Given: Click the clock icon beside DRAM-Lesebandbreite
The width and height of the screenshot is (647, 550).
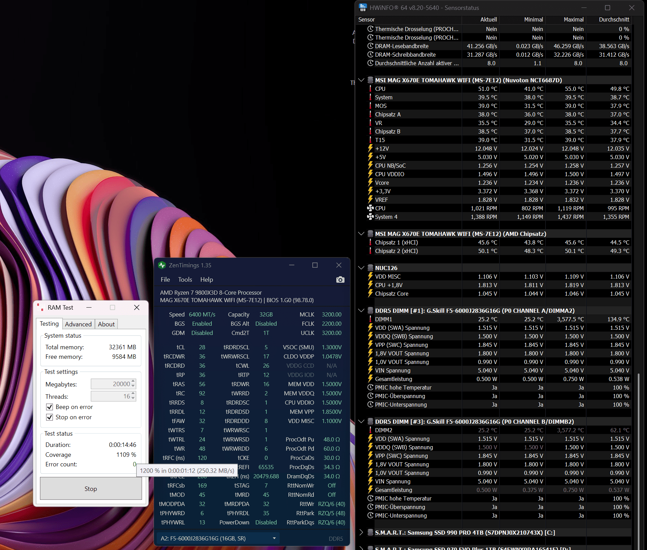Looking at the screenshot, I should [x=370, y=46].
